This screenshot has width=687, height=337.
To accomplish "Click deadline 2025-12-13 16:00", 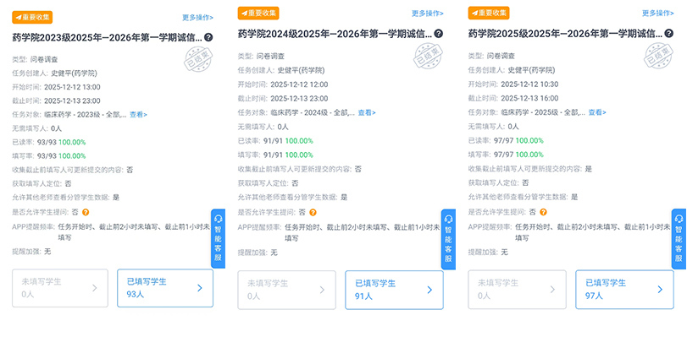I will pos(529,98).
